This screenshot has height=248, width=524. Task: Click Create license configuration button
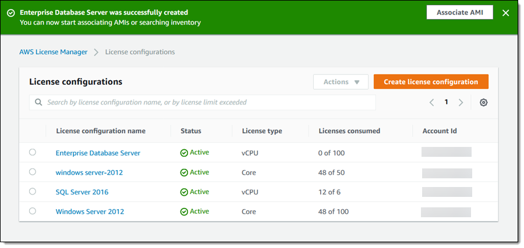tap(431, 82)
